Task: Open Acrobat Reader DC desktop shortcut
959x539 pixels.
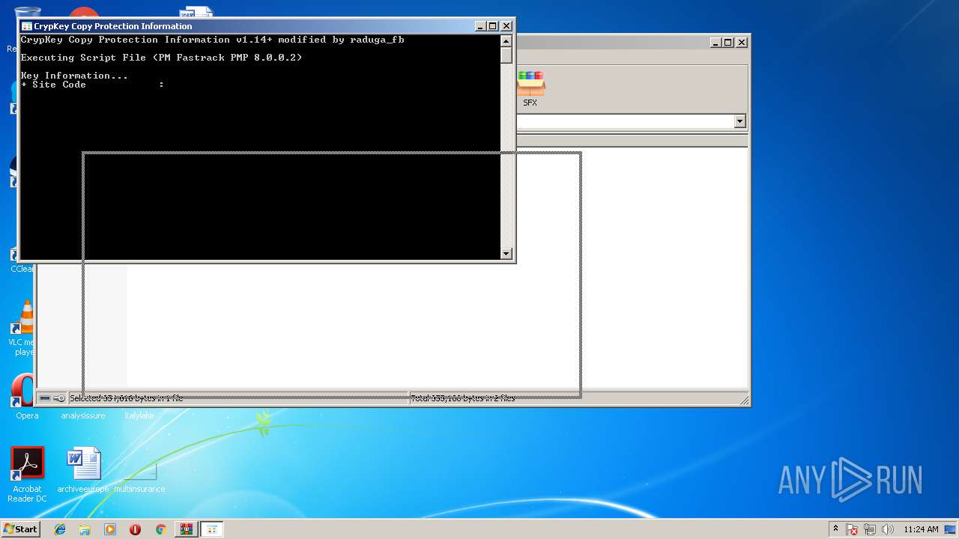Action: pos(28,475)
